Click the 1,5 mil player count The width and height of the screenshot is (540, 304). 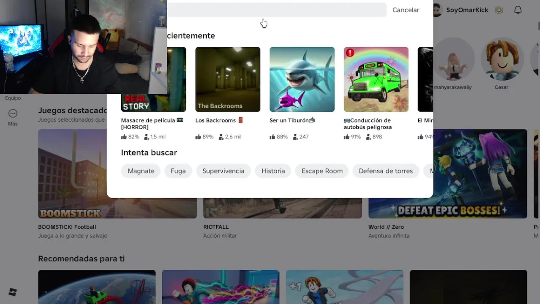point(154,137)
